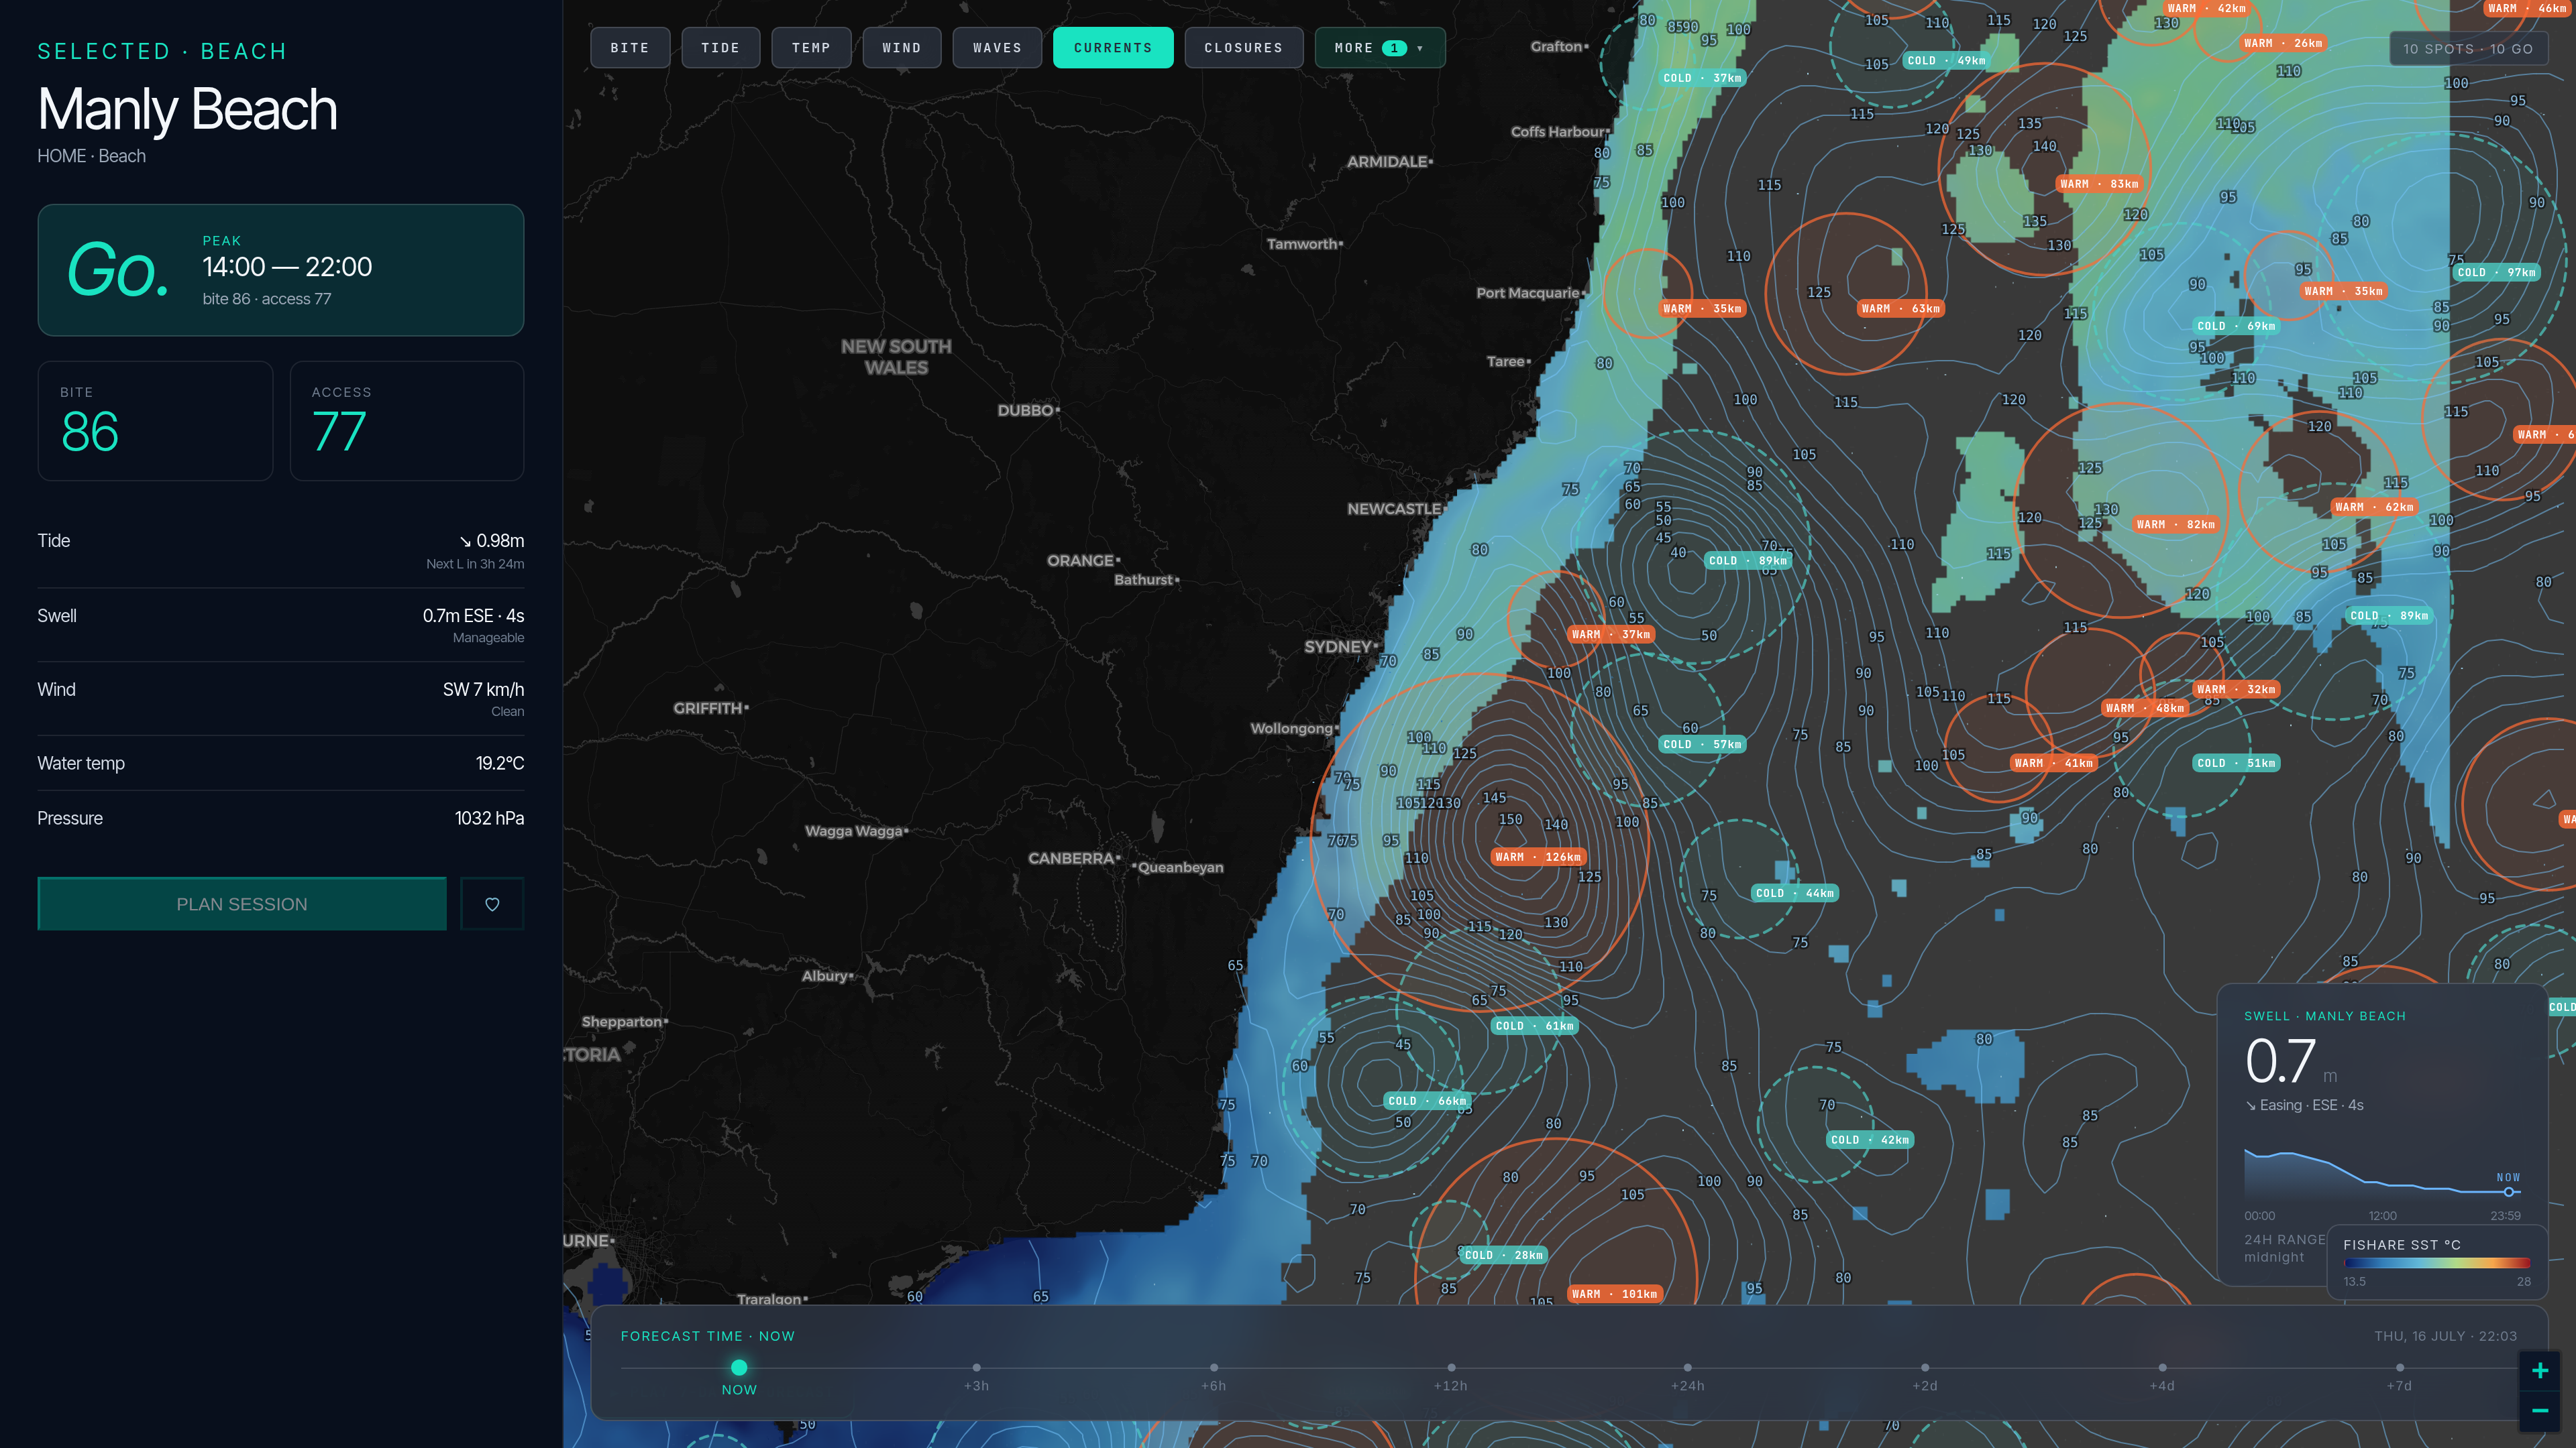Image resolution: width=2576 pixels, height=1448 pixels.
Task: Click the CANBERRA label on map
Action: 1071,858
